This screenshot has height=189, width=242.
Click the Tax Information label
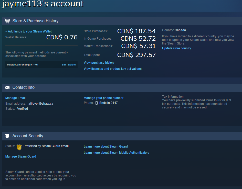point(173,97)
